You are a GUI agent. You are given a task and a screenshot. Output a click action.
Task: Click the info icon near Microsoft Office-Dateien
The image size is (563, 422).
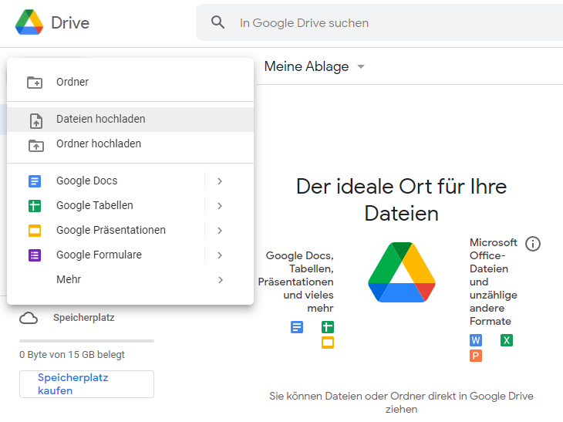pyautogui.click(x=533, y=244)
